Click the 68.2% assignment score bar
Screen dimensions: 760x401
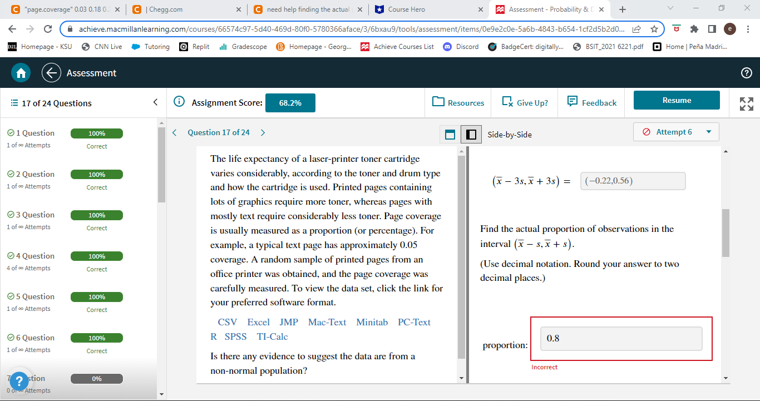coord(290,102)
